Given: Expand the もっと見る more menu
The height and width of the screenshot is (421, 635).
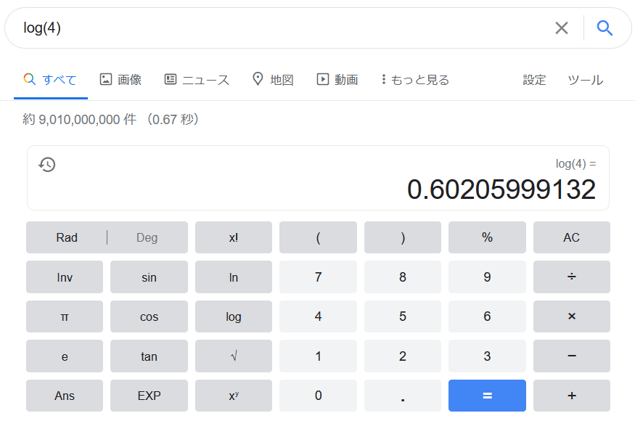Looking at the screenshot, I should point(415,79).
